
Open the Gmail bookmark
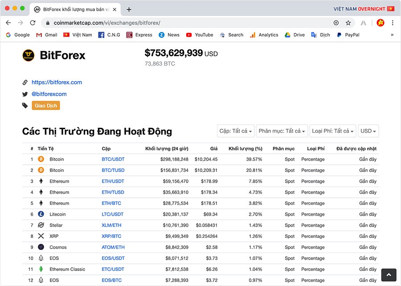tap(47, 35)
